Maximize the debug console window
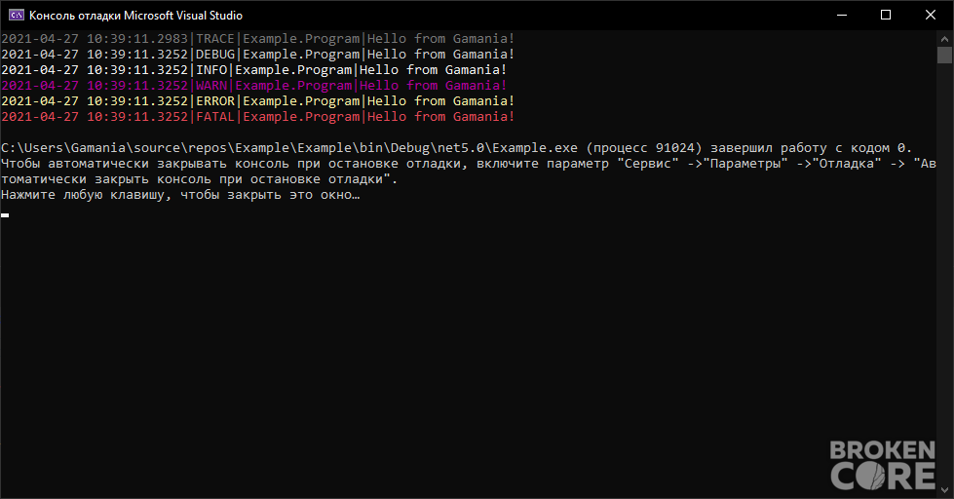Viewport: 954px width, 499px height. (886, 16)
